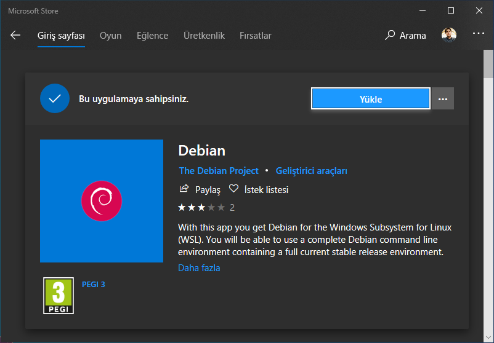The height and width of the screenshot is (343, 494).
Task: Click the scrollbar down arrow
Action: pos(488,338)
